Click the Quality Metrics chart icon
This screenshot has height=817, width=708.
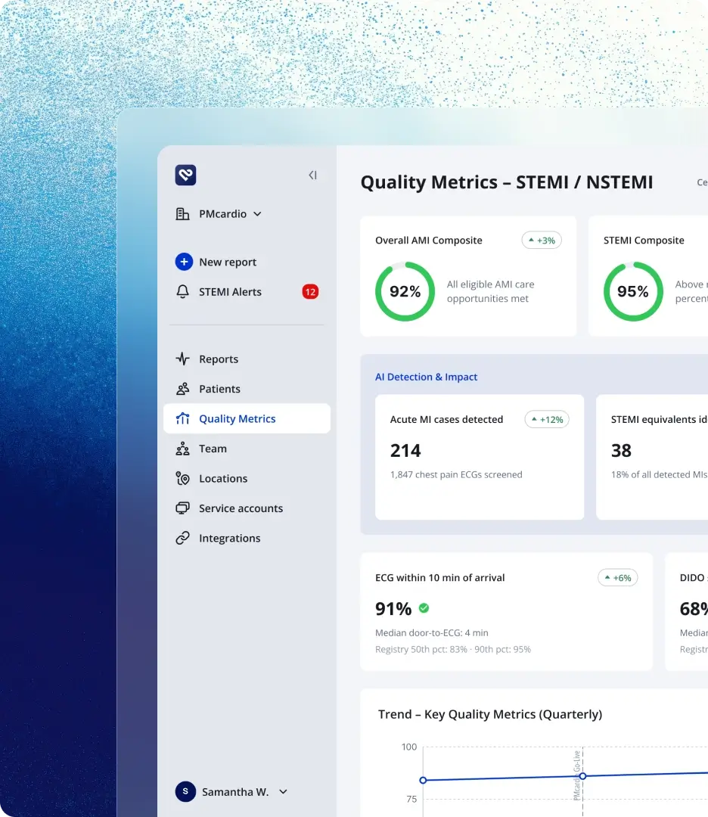pyautogui.click(x=182, y=418)
